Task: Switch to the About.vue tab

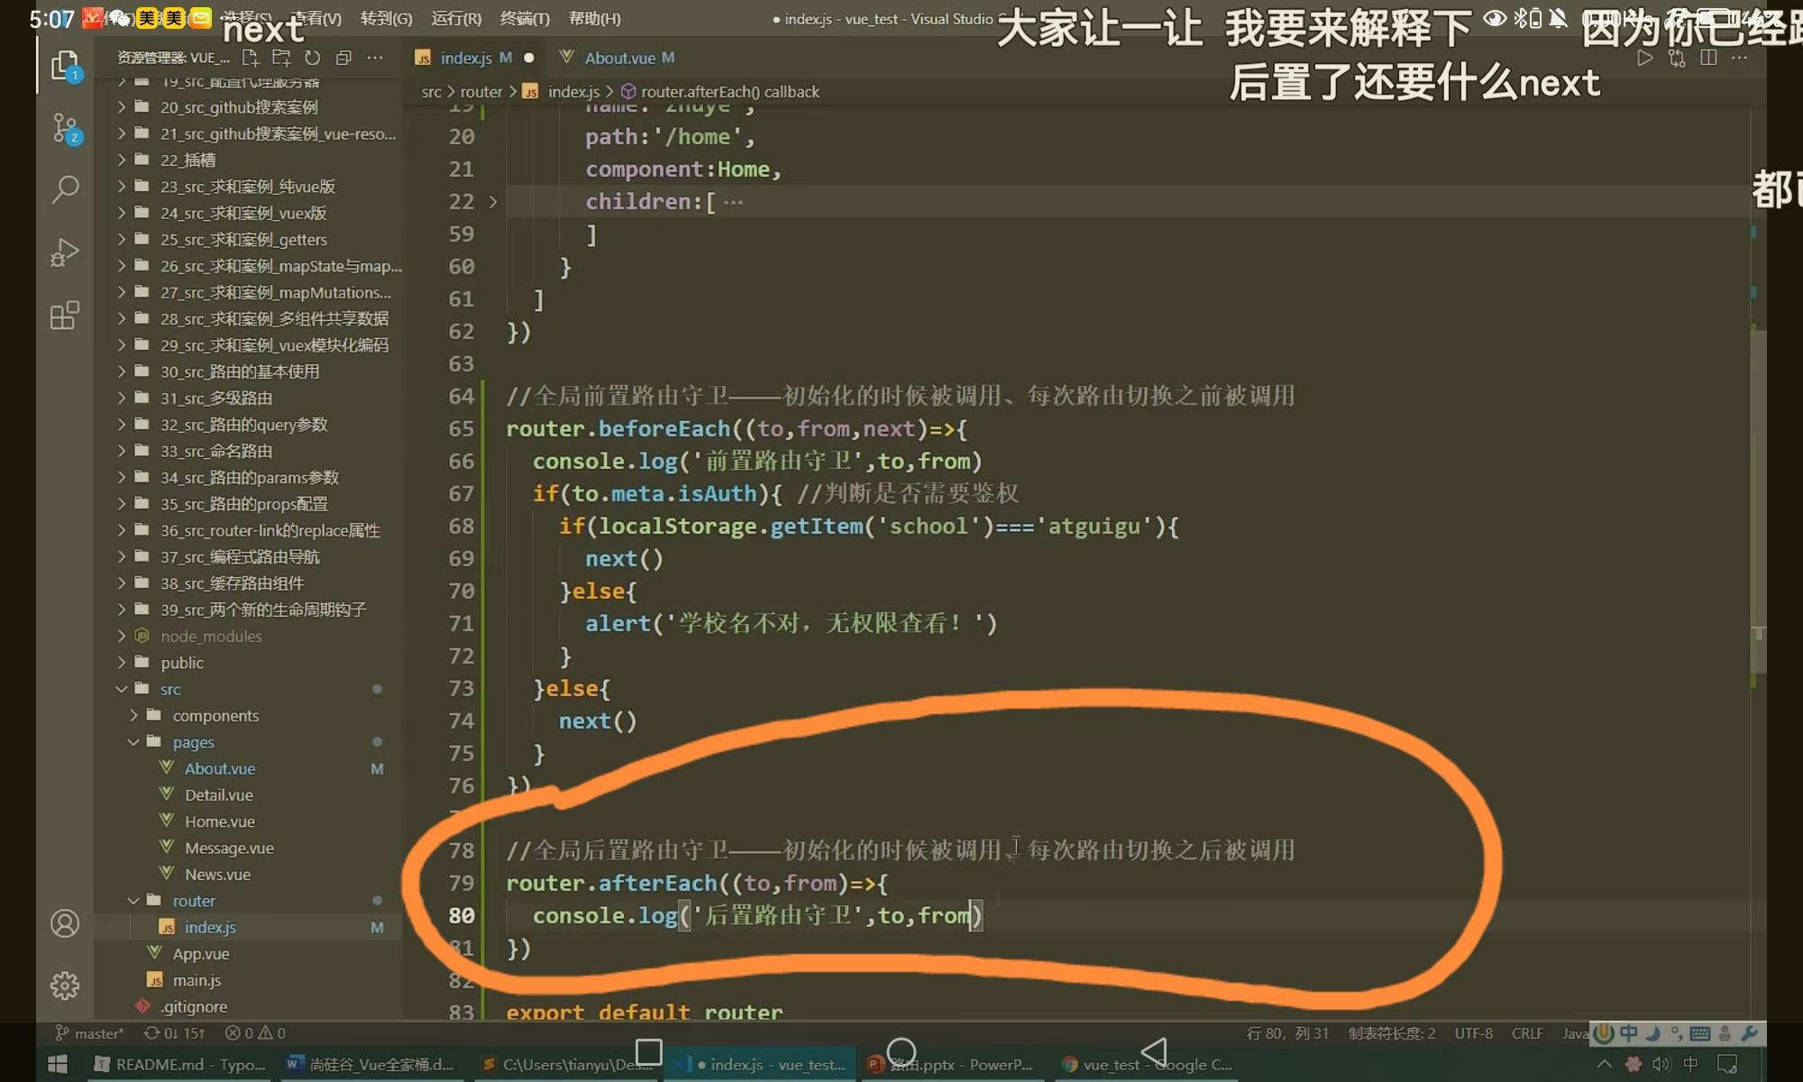Action: [618, 58]
